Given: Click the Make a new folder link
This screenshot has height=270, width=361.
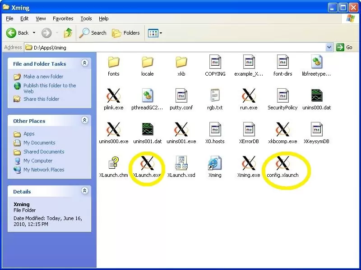Looking at the screenshot, I should pos(43,76).
